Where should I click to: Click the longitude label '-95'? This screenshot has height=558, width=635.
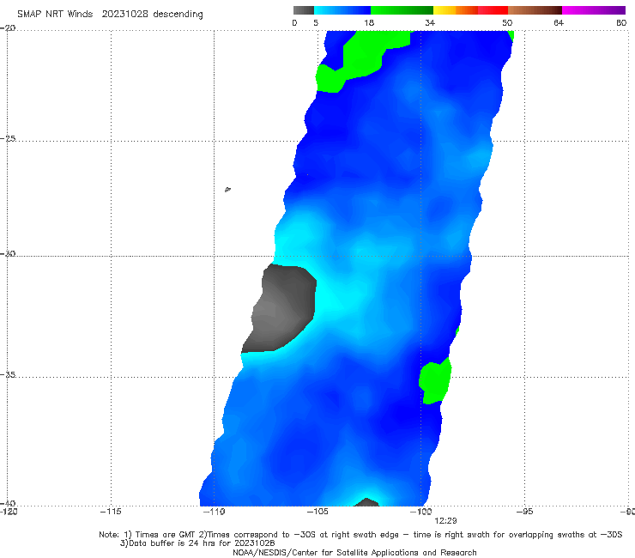(524, 512)
